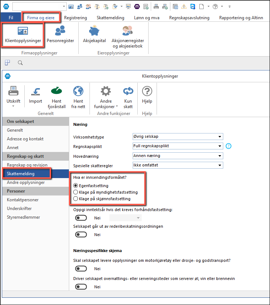Go to Styremedlemmer in the sidebar
Screen dimensions: 270x305
[23, 217]
